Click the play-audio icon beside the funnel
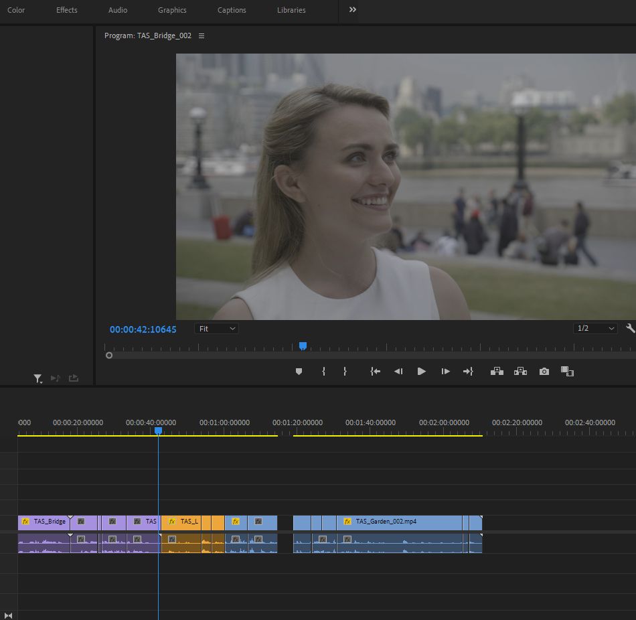Viewport: 636px width, 620px height. 56,378
